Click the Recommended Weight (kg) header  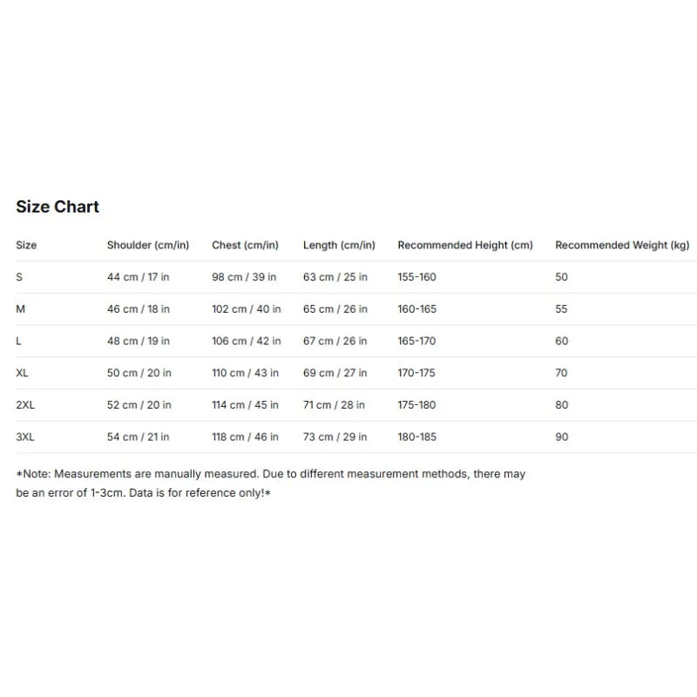pos(622,245)
